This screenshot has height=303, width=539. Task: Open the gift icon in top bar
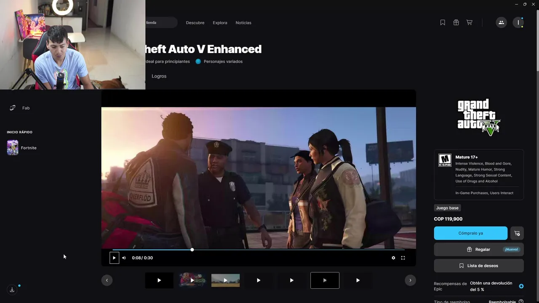[x=456, y=23]
